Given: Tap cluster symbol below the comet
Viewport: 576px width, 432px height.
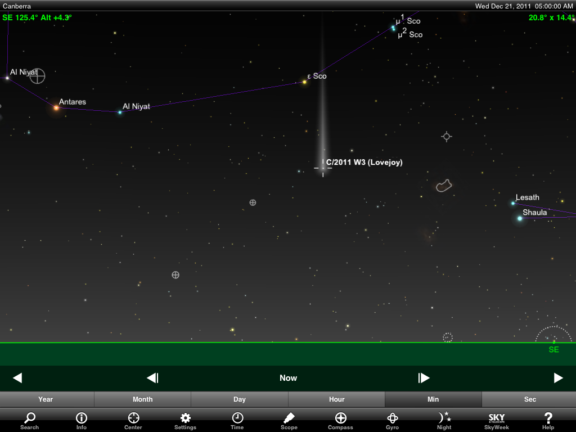Looking at the screenshot, I should click(253, 202).
